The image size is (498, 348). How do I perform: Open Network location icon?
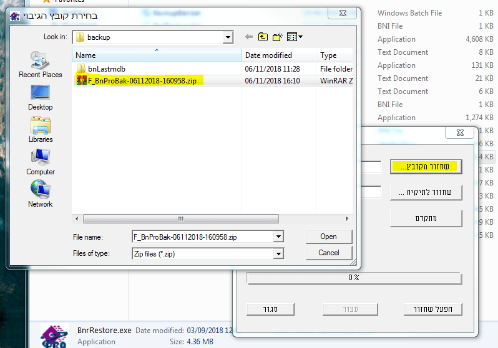(x=40, y=193)
